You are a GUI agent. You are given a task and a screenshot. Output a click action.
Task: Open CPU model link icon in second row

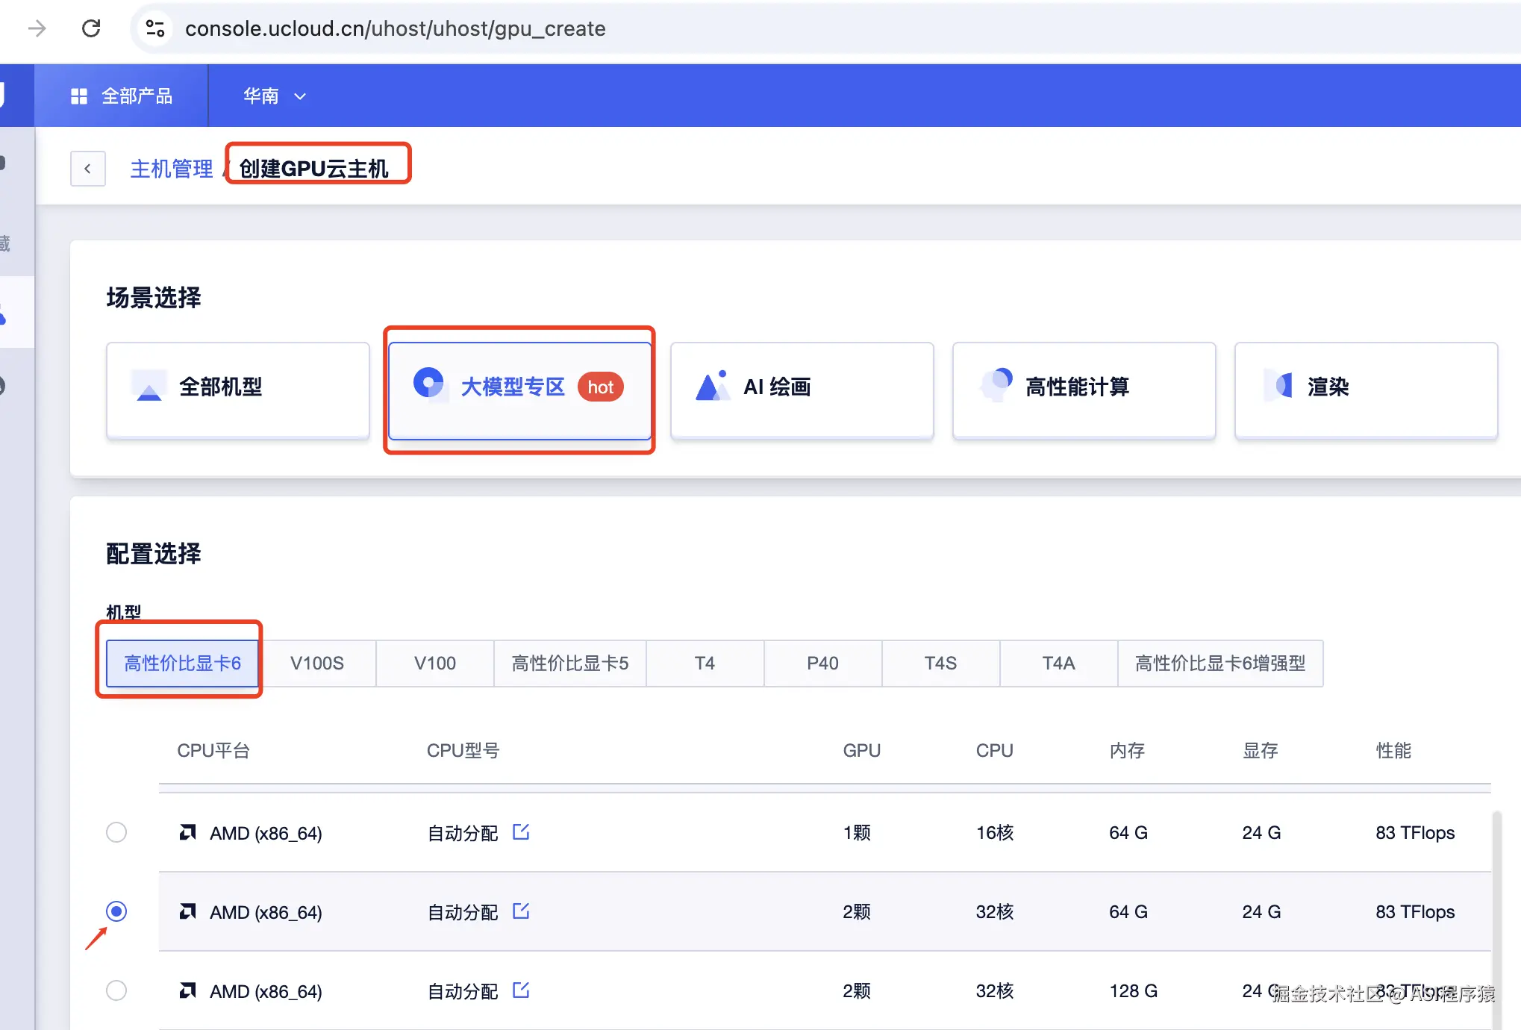pyautogui.click(x=521, y=911)
